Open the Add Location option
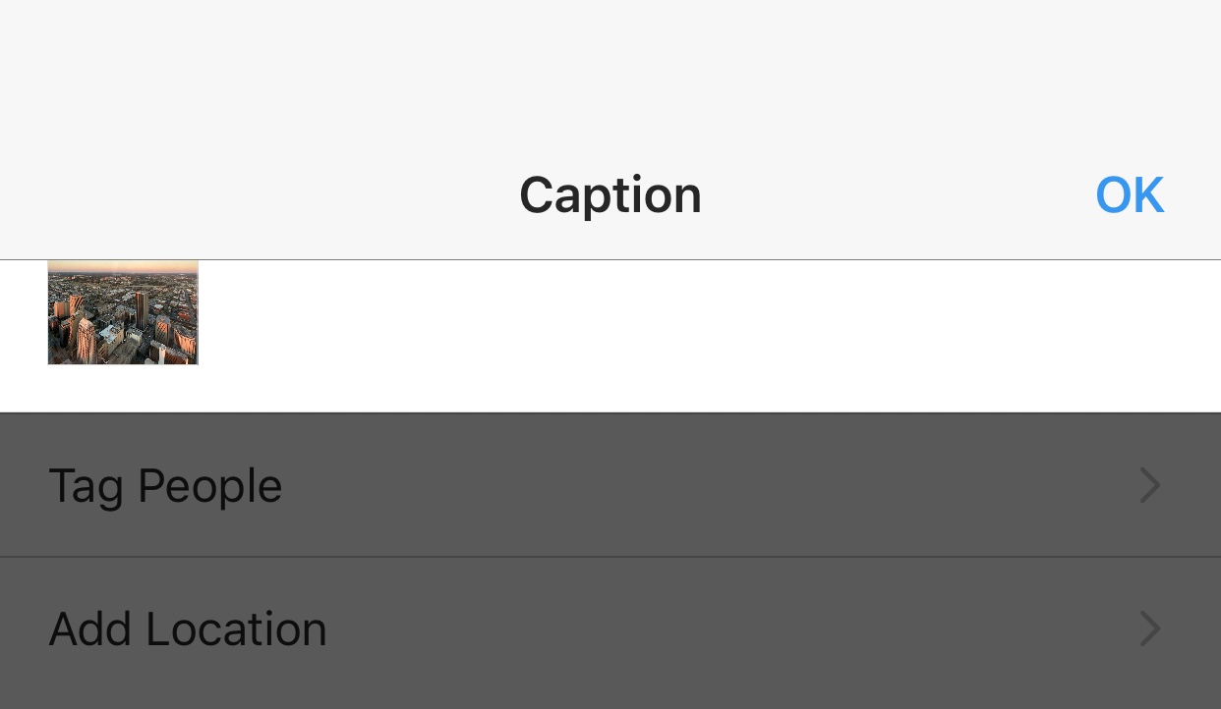Viewport: 1221px width, 709px height. click(x=188, y=628)
